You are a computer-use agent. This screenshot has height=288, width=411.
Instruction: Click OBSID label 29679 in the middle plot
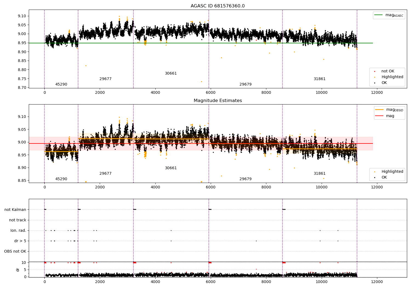point(245,179)
